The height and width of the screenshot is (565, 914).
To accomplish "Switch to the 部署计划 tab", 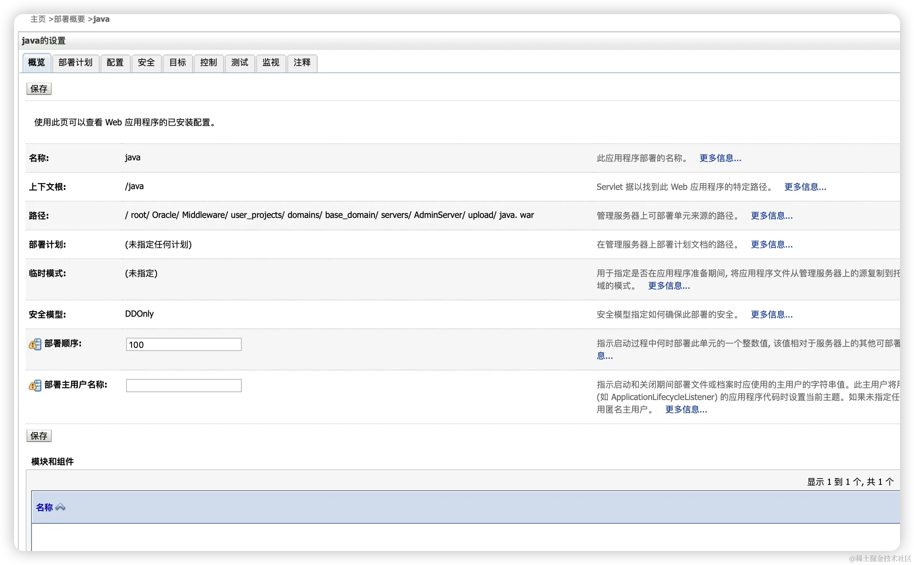I will click(76, 63).
